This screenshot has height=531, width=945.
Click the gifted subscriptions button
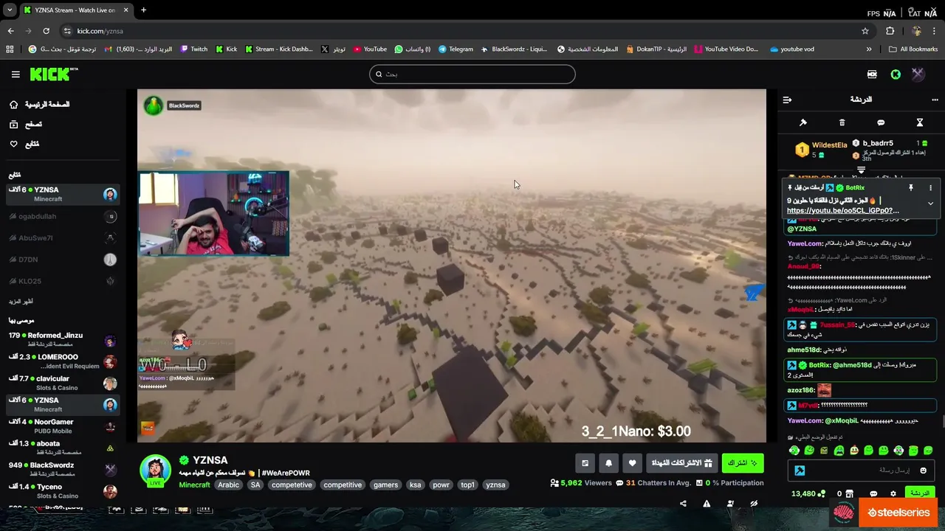(x=682, y=463)
